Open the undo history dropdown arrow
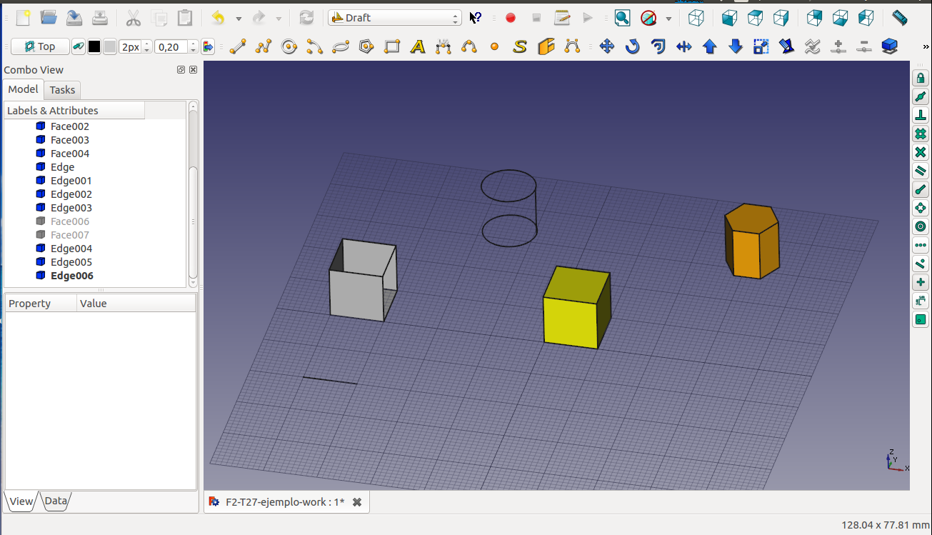 click(x=239, y=19)
